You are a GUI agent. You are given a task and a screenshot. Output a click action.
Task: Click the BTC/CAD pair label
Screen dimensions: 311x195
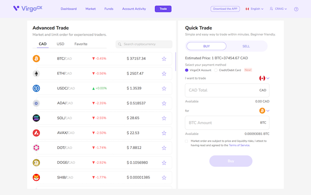coord(65,59)
